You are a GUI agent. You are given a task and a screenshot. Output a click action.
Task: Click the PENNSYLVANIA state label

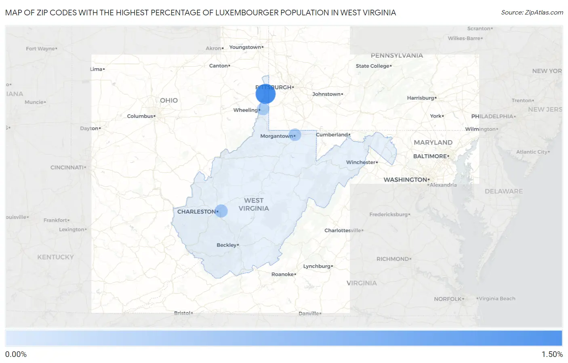pyautogui.click(x=397, y=56)
